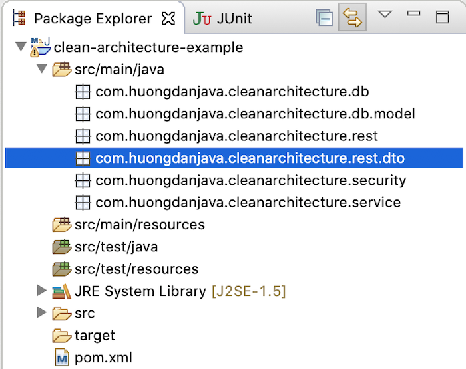Open the View Menu dropdown triangle
466x369 pixels.
385,14
